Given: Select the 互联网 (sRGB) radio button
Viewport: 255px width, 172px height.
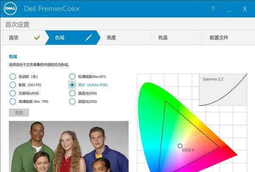Looking at the screenshot, I should click(13, 93).
